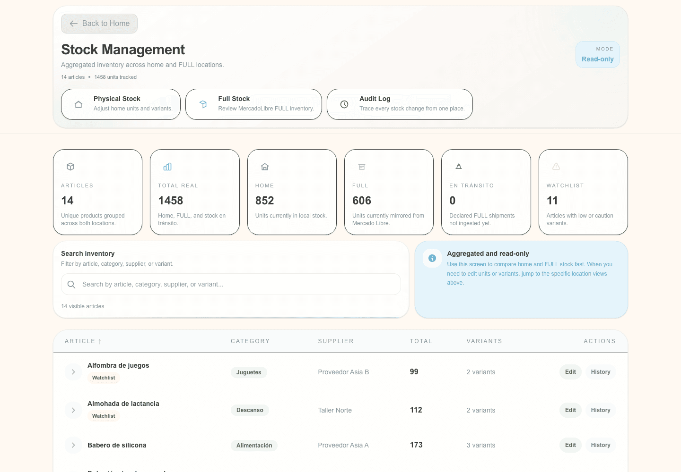Open the Full Stock view
681x472 pixels.
pos(253,104)
